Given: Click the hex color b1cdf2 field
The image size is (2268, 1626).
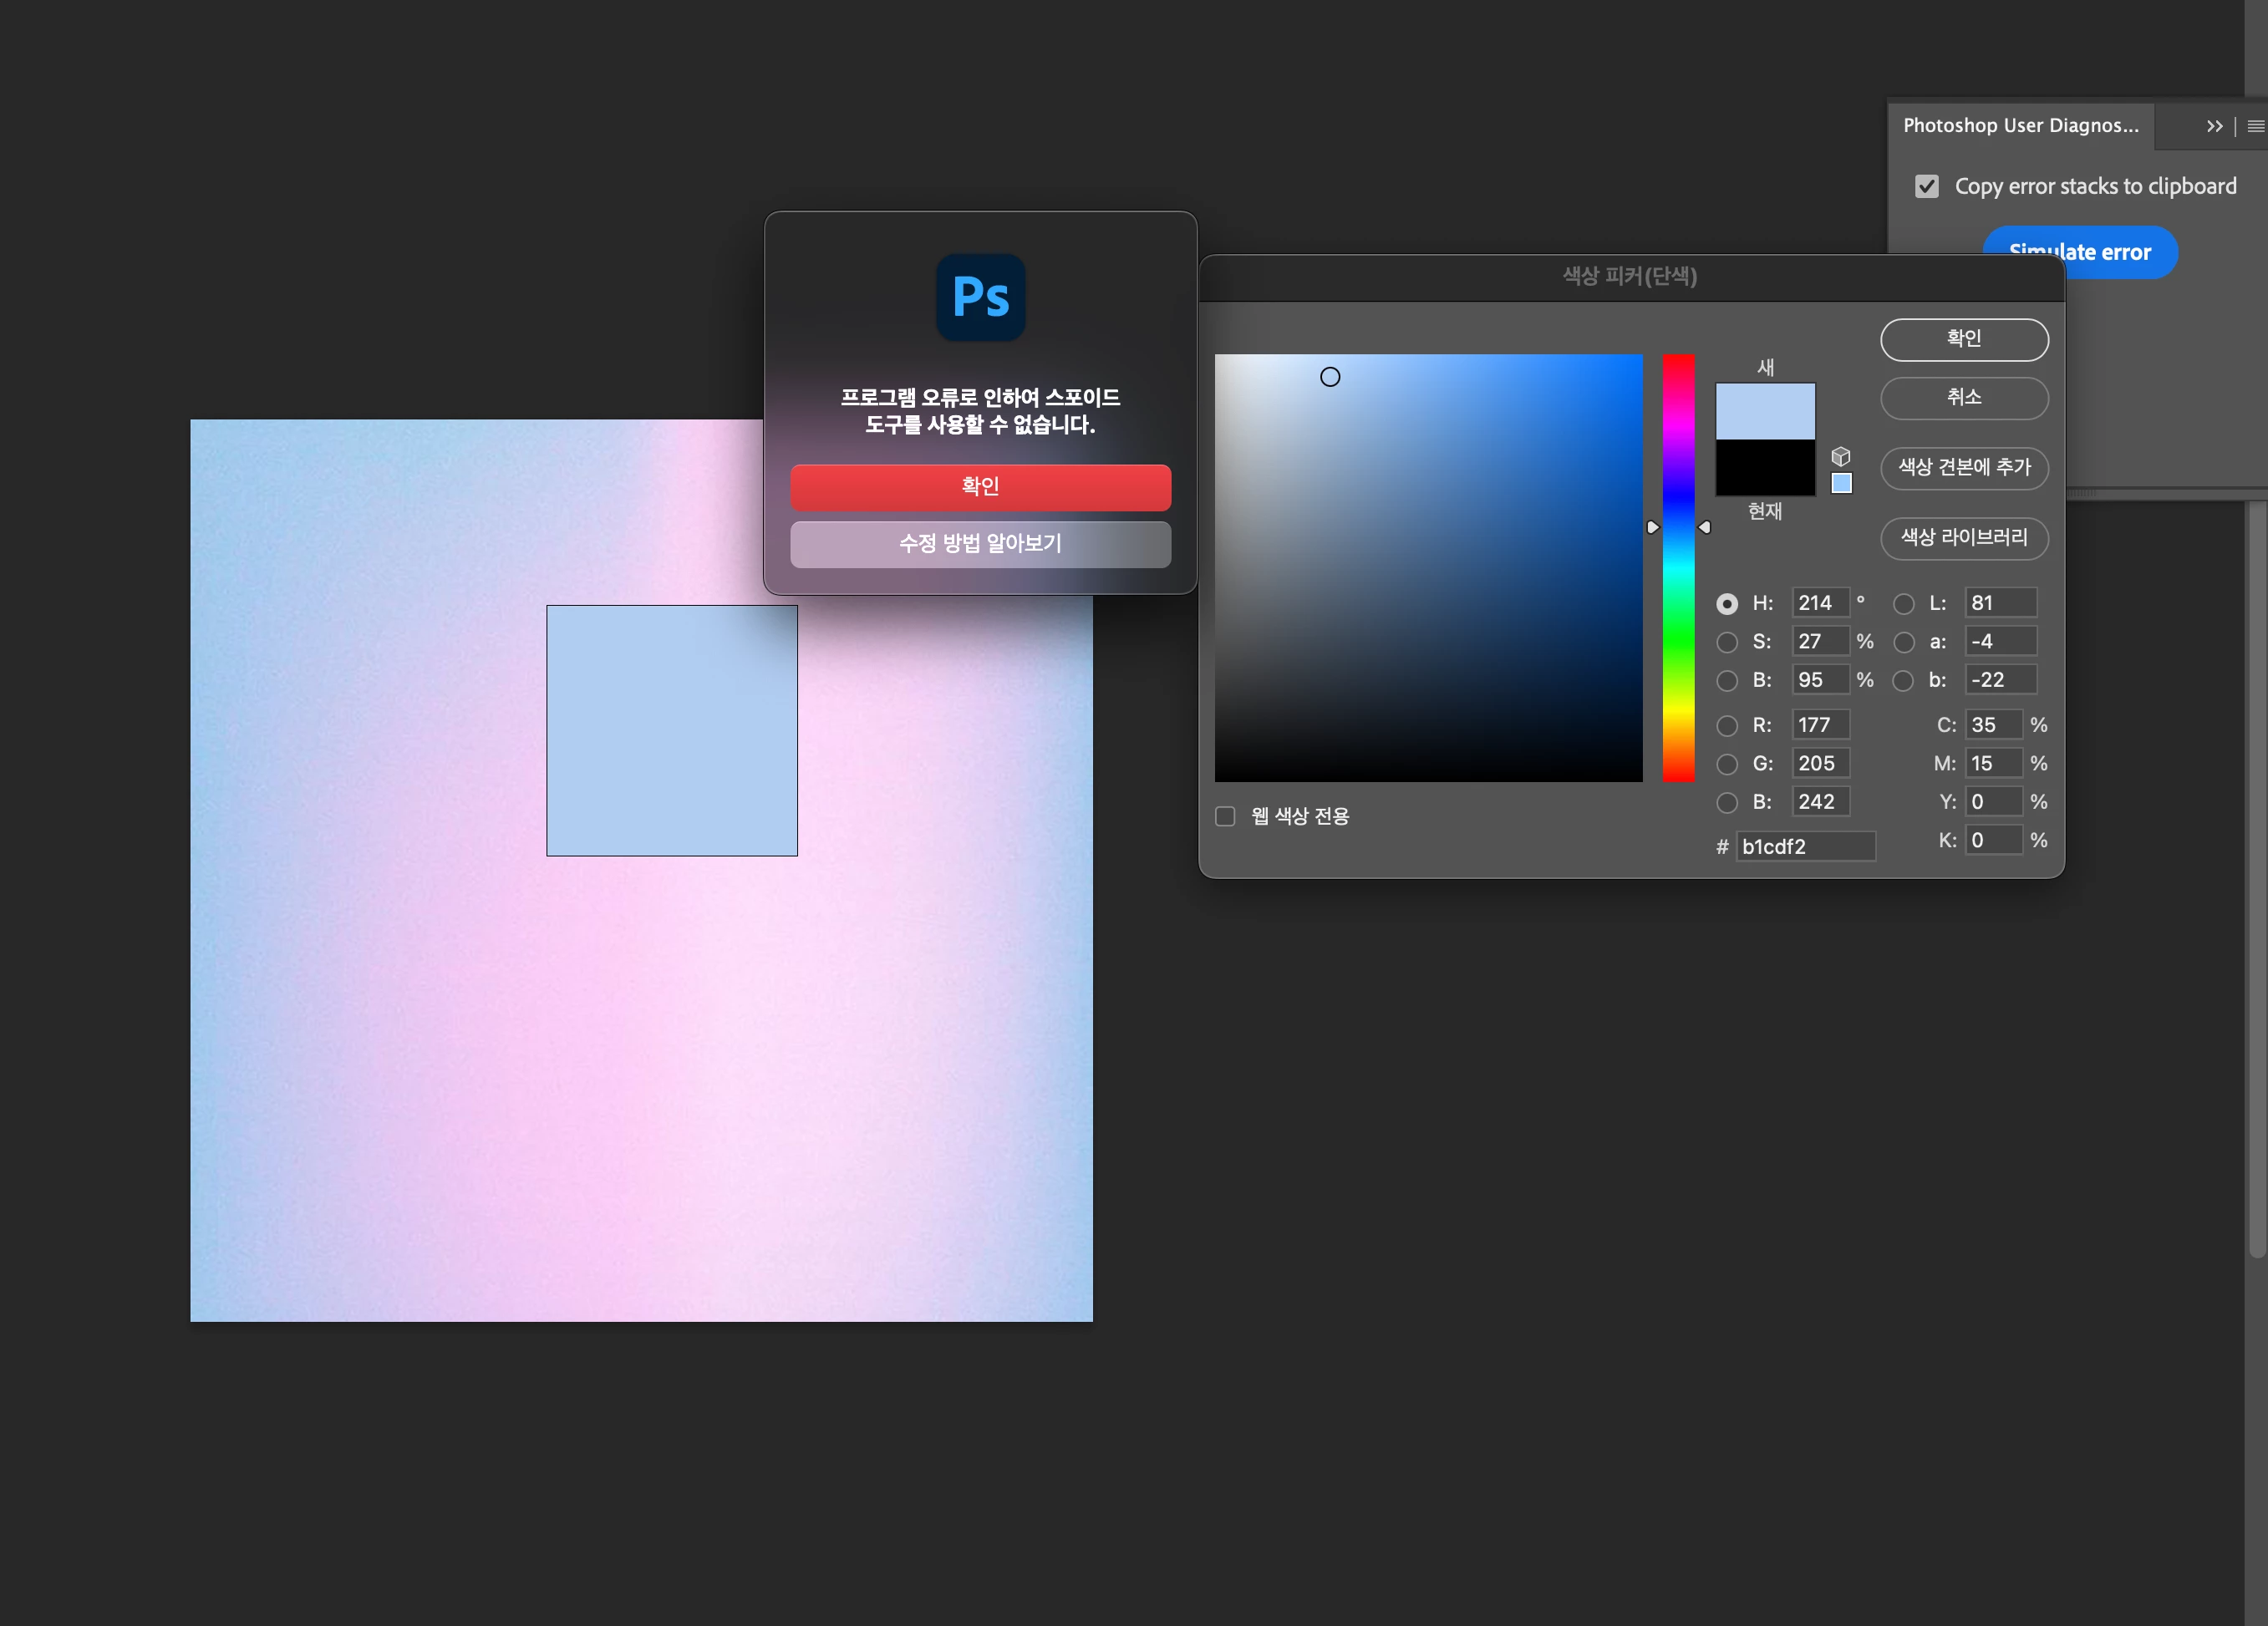Looking at the screenshot, I should pyautogui.click(x=1804, y=847).
